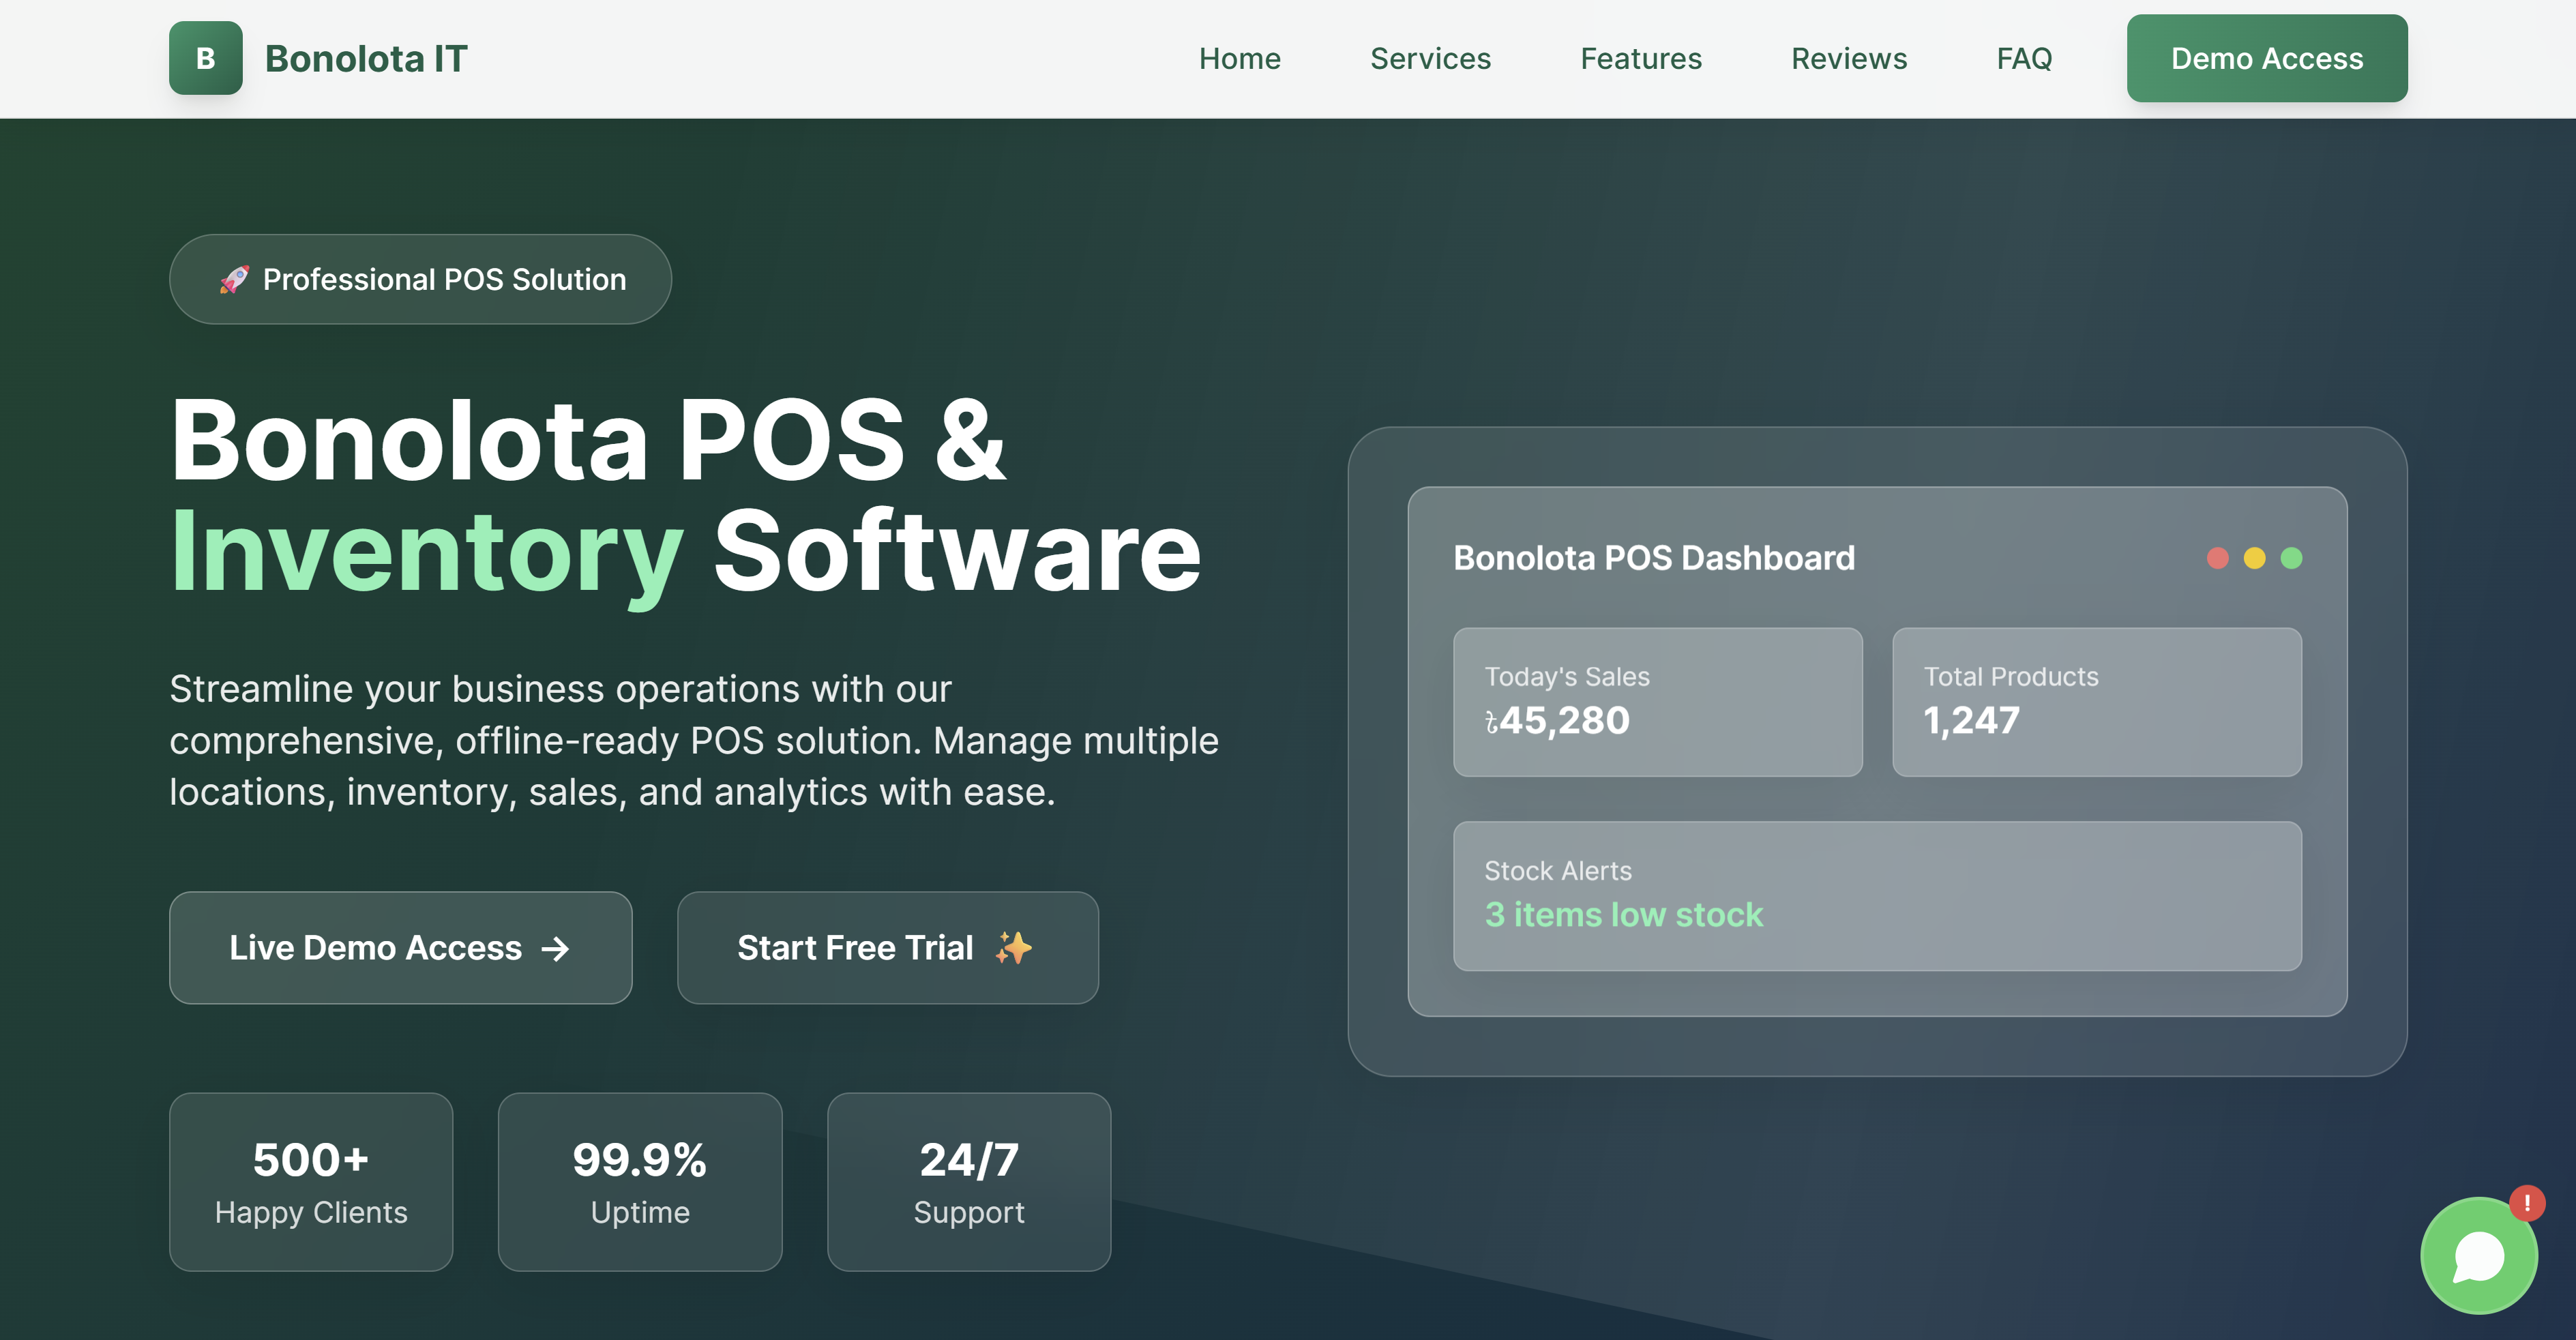Open the chat bubble widget
Image resolution: width=2576 pixels, height=1340 pixels.
point(2477,1257)
